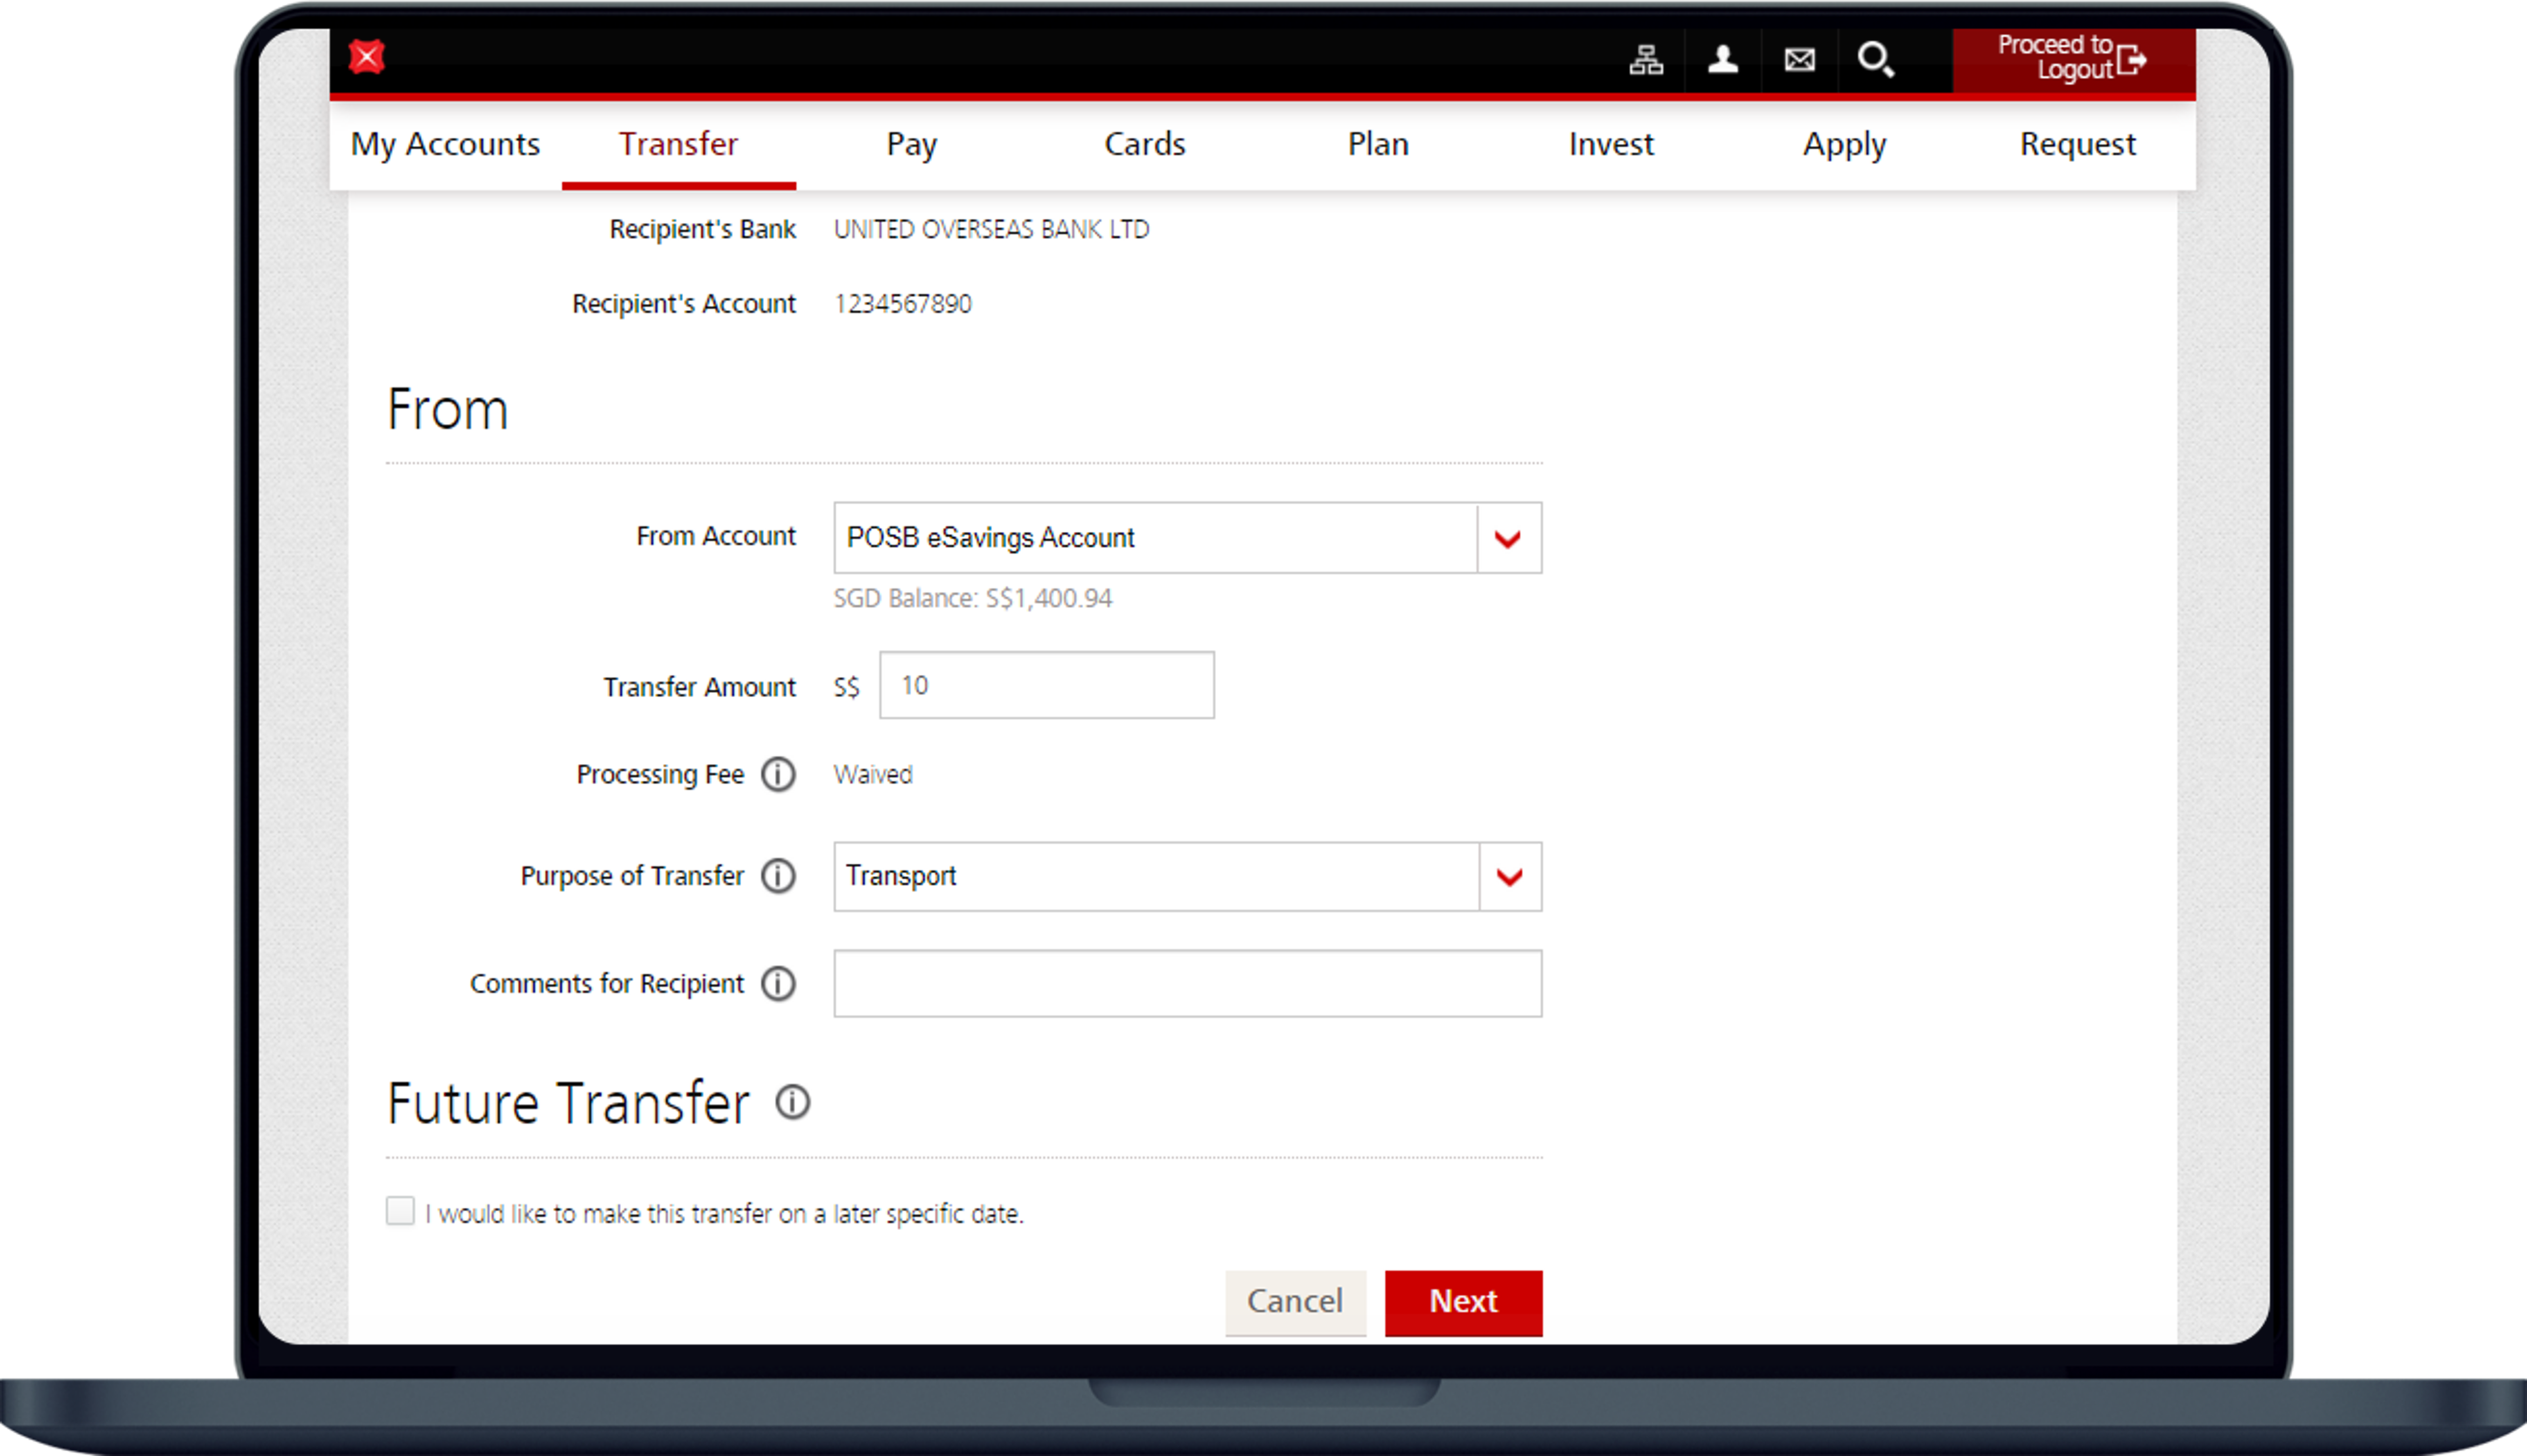
Task: Open the sitemap icon in header
Action: [x=1645, y=60]
